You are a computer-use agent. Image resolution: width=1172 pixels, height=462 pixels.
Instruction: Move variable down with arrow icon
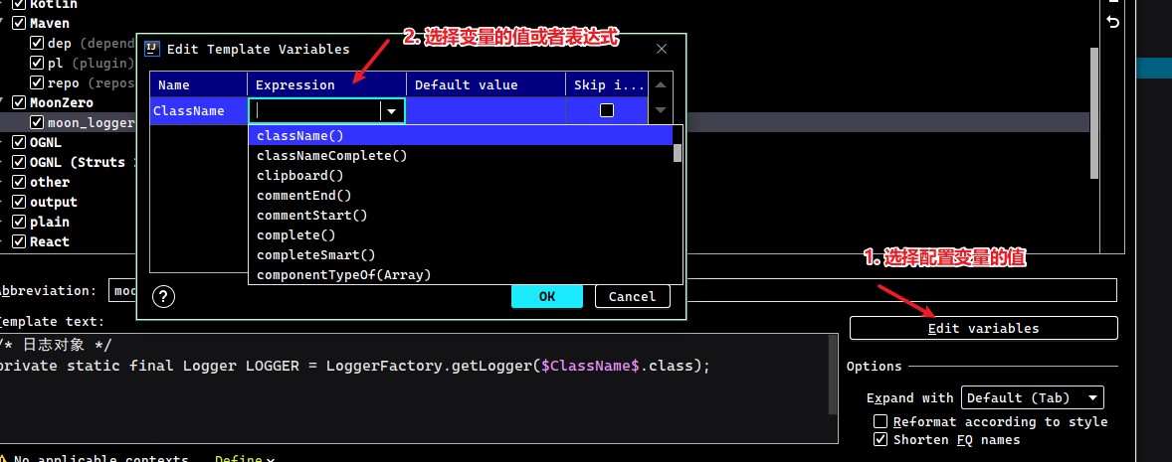(x=660, y=110)
